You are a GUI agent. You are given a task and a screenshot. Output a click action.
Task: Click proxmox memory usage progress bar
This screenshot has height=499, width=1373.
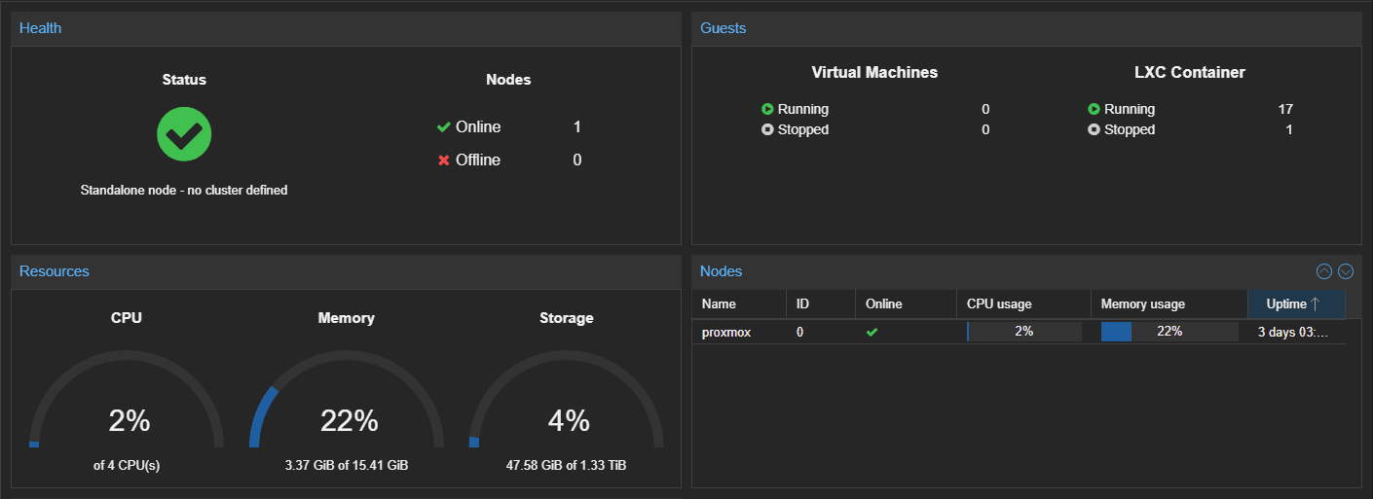(1169, 332)
